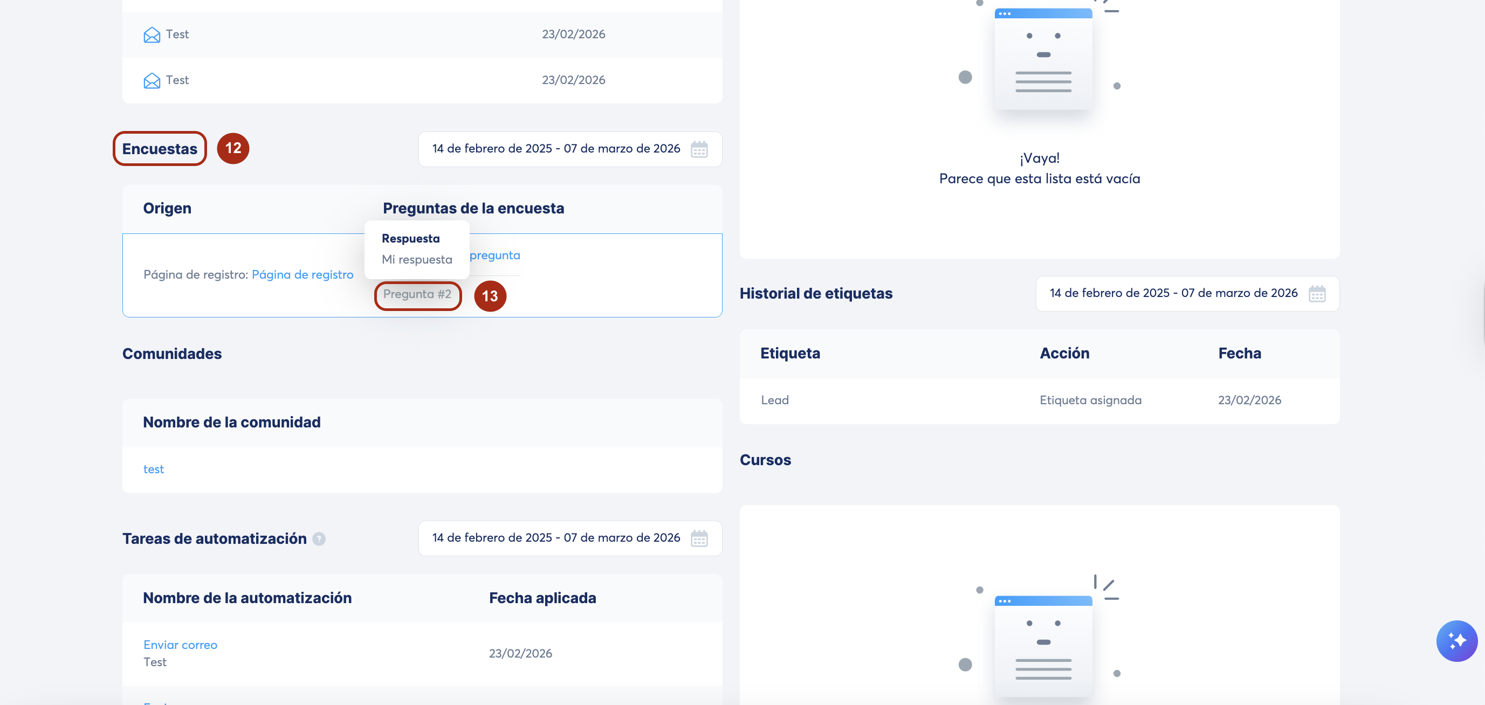
Task: Click Mi respuesta in the Respuesta tooltip
Action: [416, 259]
